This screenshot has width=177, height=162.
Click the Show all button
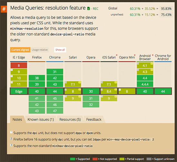[60, 50]
